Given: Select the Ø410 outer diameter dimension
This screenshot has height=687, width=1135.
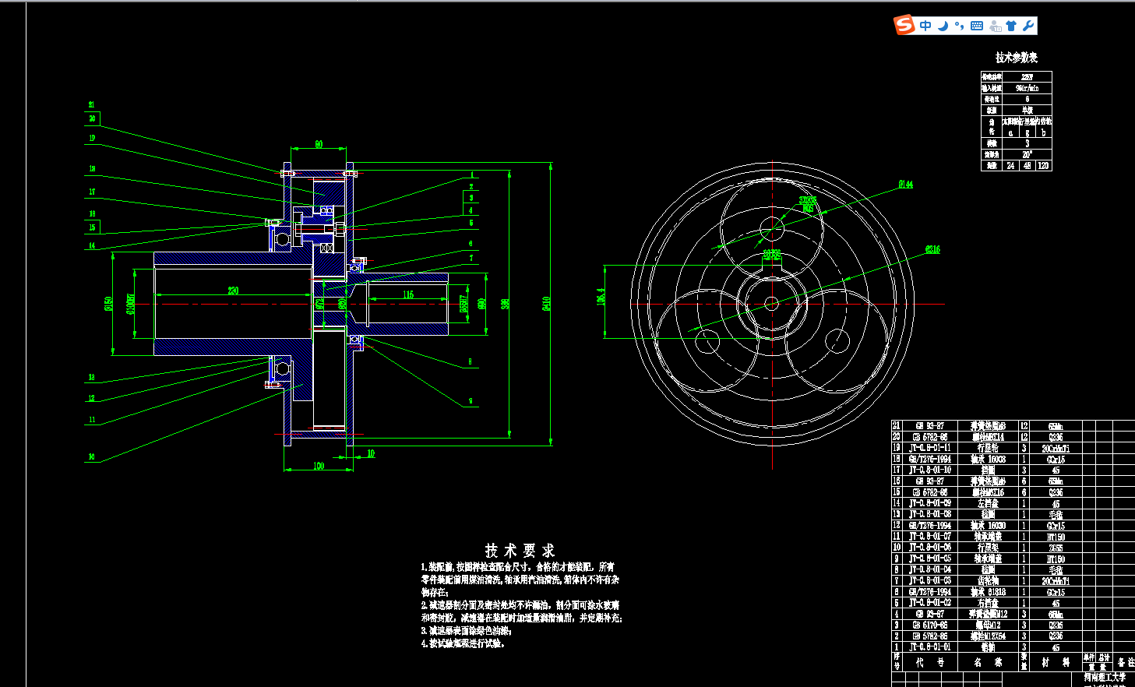Looking at the screenshot, I should coord(546,303).
